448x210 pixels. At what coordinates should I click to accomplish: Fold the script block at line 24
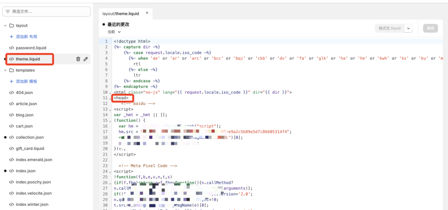click(110, 172)
